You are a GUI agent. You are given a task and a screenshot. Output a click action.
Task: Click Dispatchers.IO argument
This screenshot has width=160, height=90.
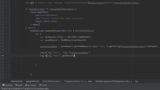click(62, 31)
